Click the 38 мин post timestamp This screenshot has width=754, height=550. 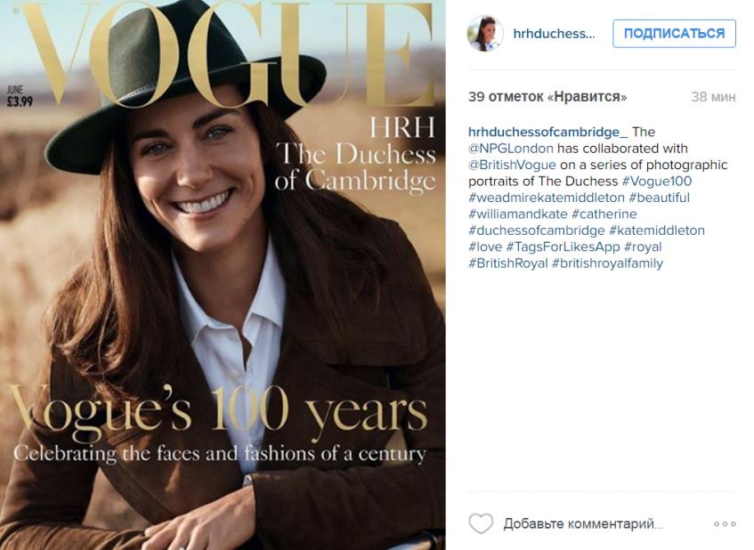pyautogui.click(x=713, y=97)
